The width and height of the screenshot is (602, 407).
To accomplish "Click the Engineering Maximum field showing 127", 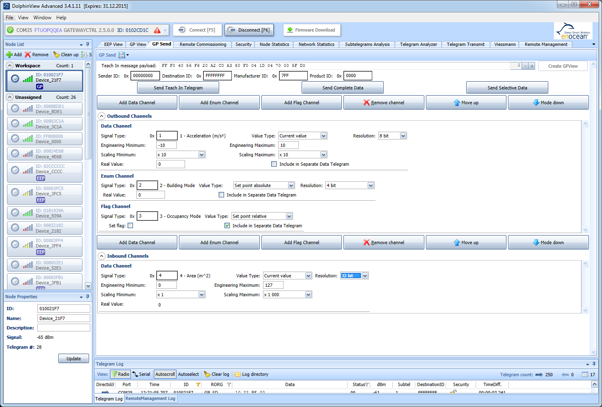I will tap(273, 285).
